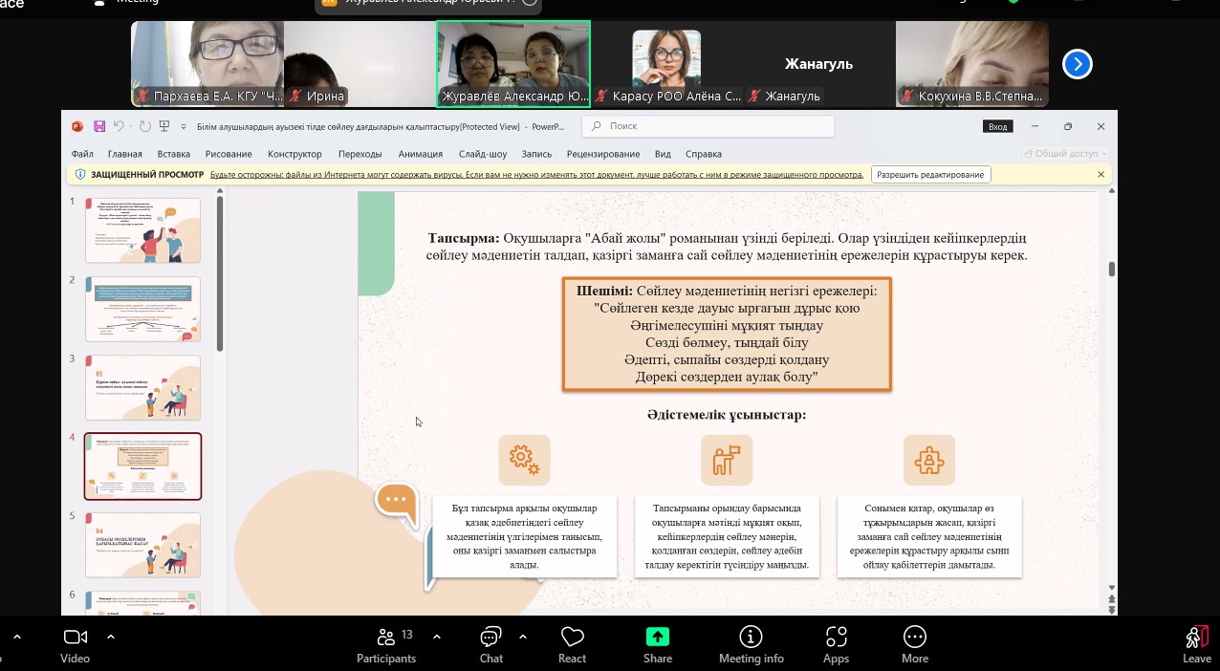Toggle the Video camera on or off
The height and width of the screenshot is (671, 1220).
75,638
